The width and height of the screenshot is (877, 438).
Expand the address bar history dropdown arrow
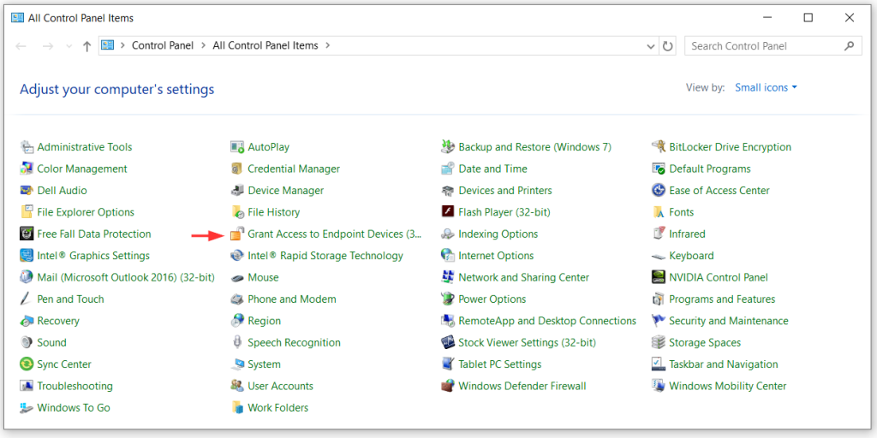click(650, 46)
